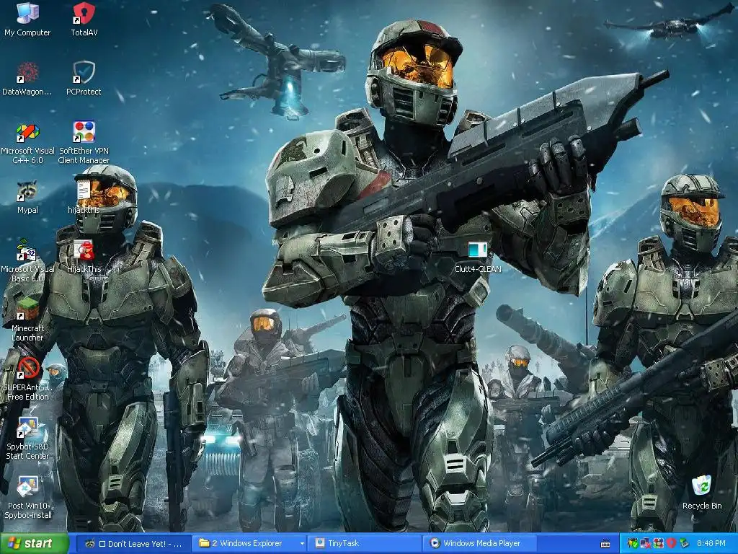738x554 pixels.
Task: Switch to Windows Media Player taskbar button
Action: click(480, 543)
